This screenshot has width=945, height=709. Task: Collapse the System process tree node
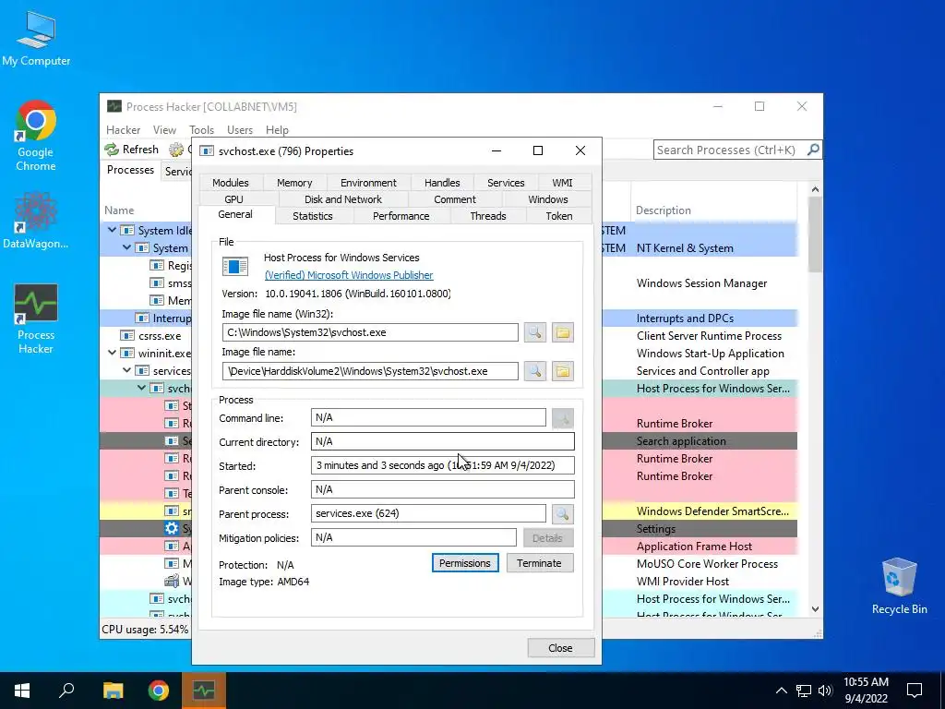[126, 247]
